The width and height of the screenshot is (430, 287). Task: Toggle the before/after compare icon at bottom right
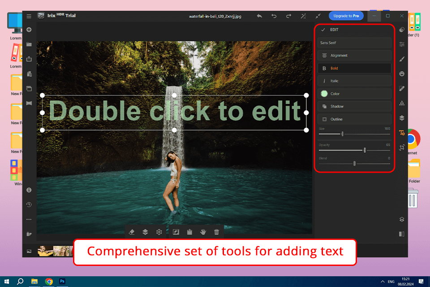[x=402, y=234]
